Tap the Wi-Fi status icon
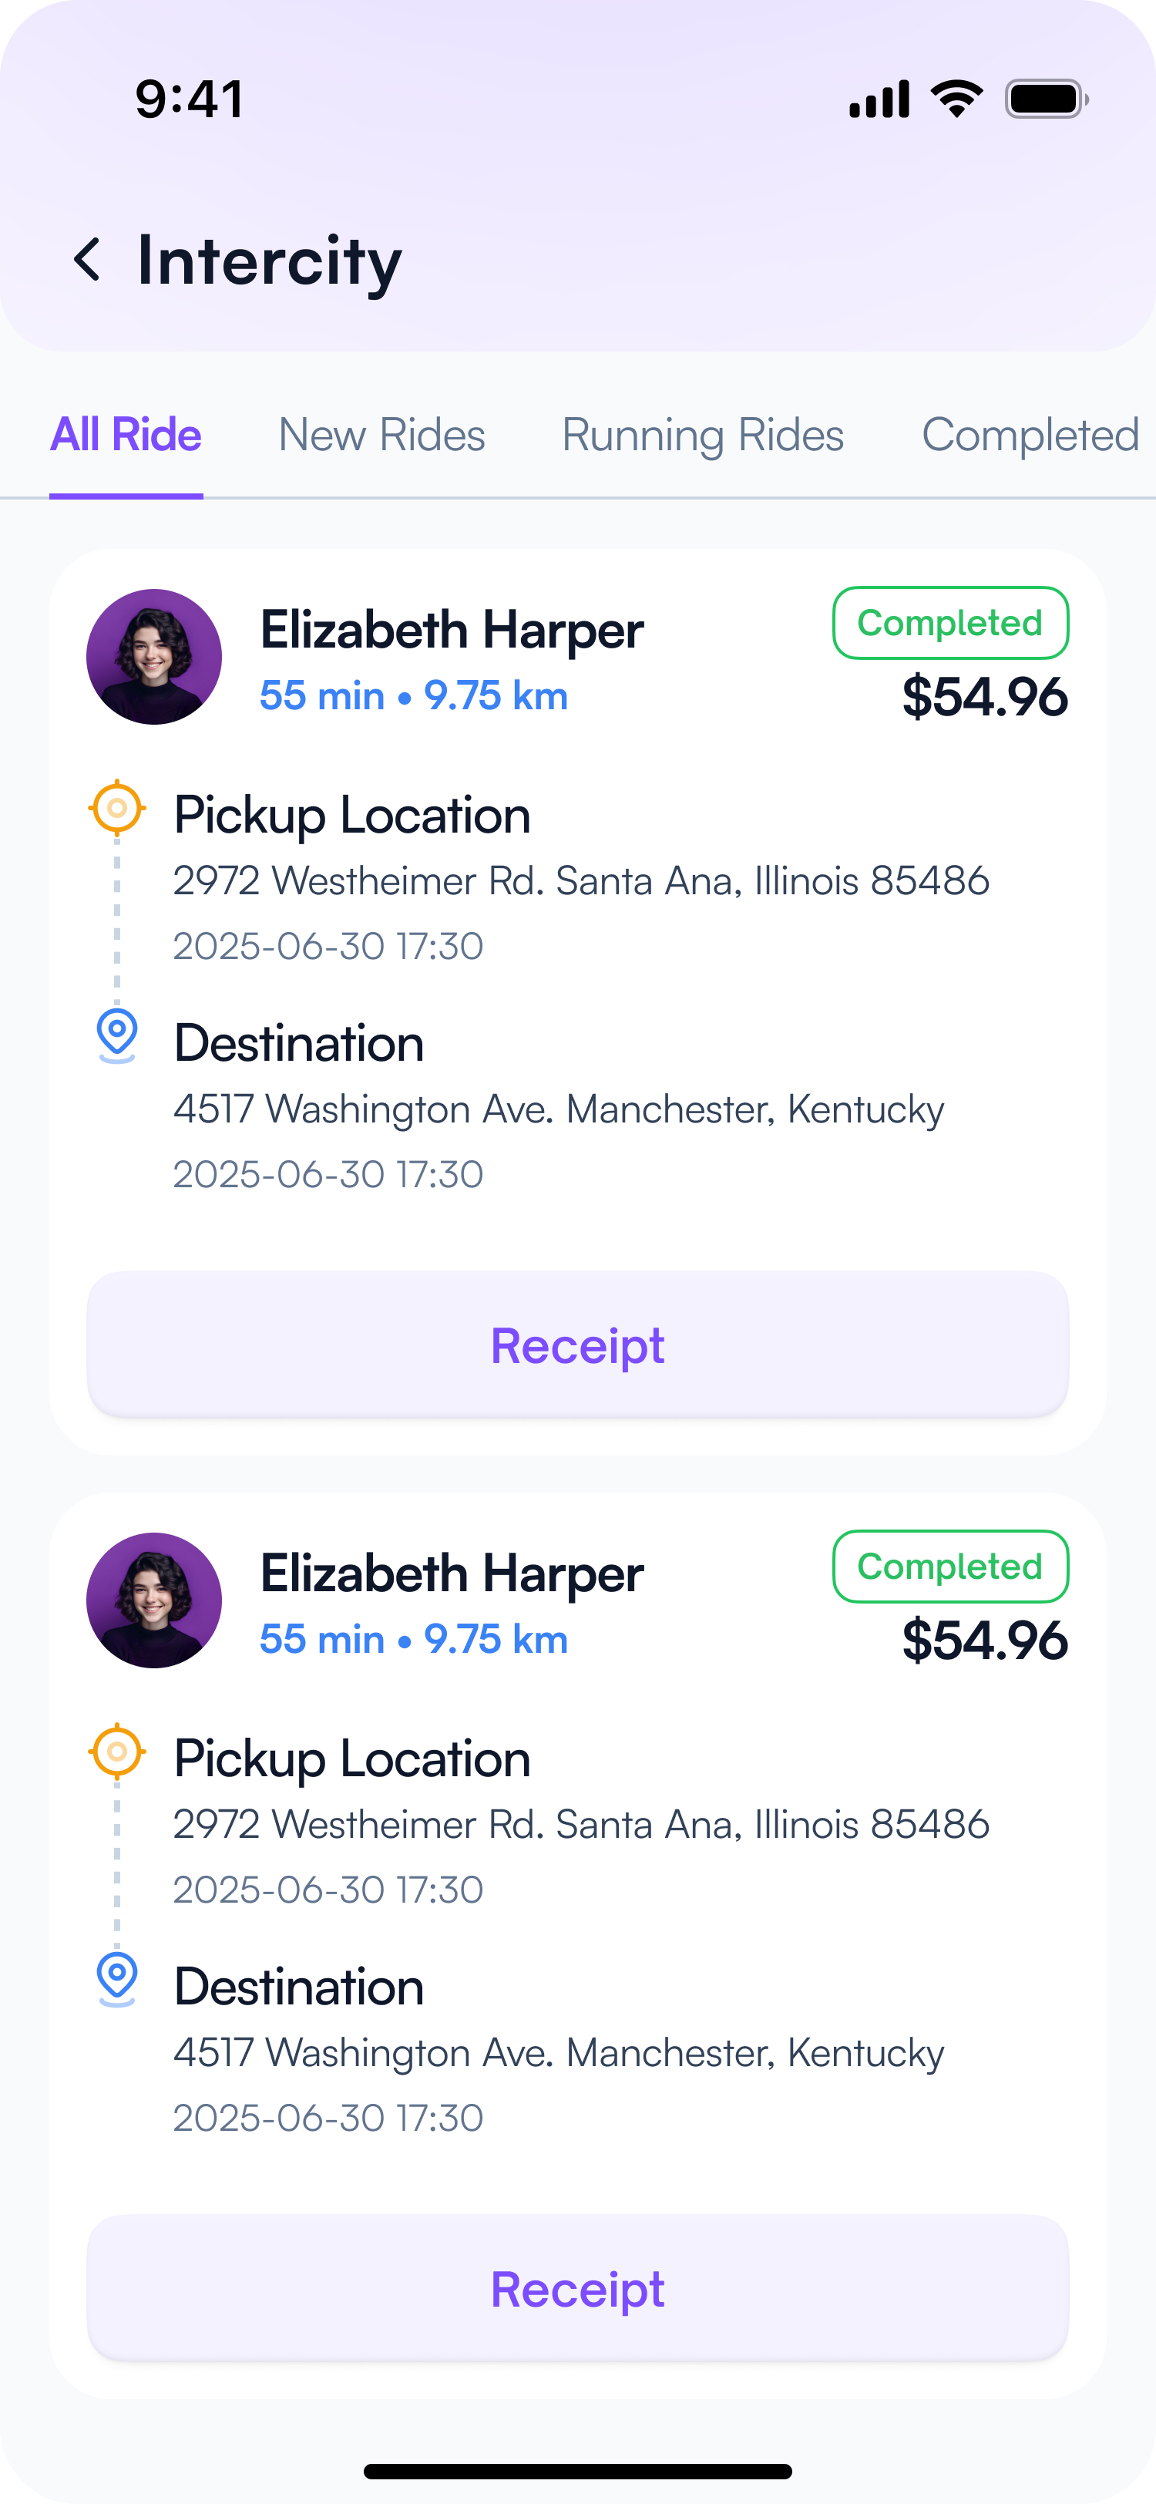The width and height of the screenshot is (1156, 2504). (956, 99)
